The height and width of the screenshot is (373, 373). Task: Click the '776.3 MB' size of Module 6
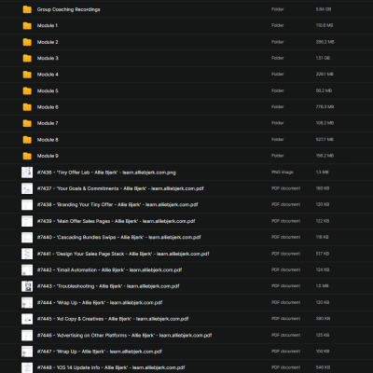click(325, 107)
